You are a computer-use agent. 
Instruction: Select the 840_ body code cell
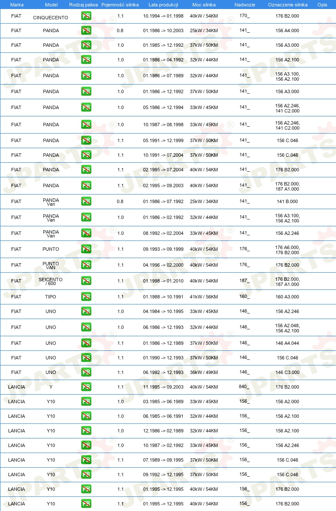click(244, 386)
